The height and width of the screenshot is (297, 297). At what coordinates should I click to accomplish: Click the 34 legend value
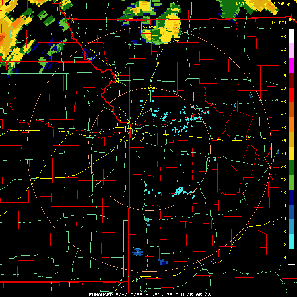pos(283,141)
